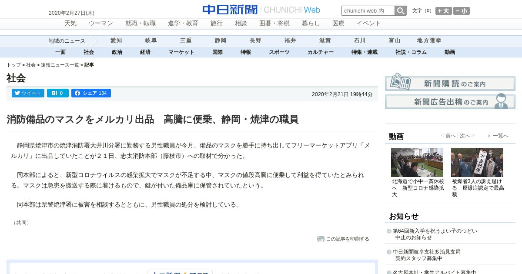
Task: Go to スポーツ section
Action: [x=279, y=52]
